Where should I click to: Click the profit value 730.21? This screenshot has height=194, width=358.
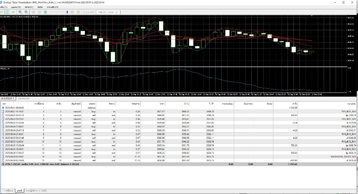click(294, 145)
